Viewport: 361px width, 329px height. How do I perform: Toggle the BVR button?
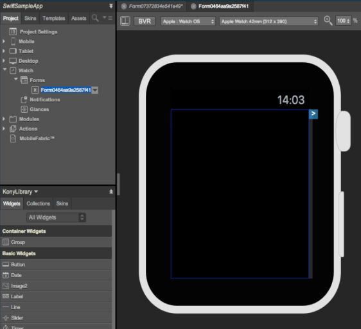pos(145,21)
